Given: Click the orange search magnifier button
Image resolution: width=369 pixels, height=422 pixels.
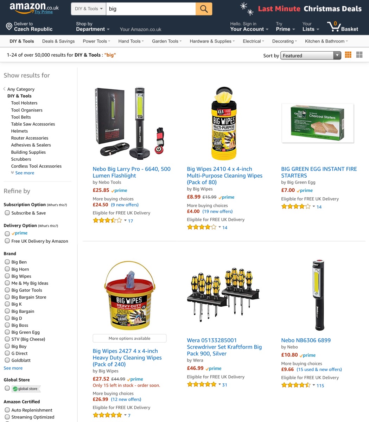Looking at the screenshot, I should coord(204,9).
